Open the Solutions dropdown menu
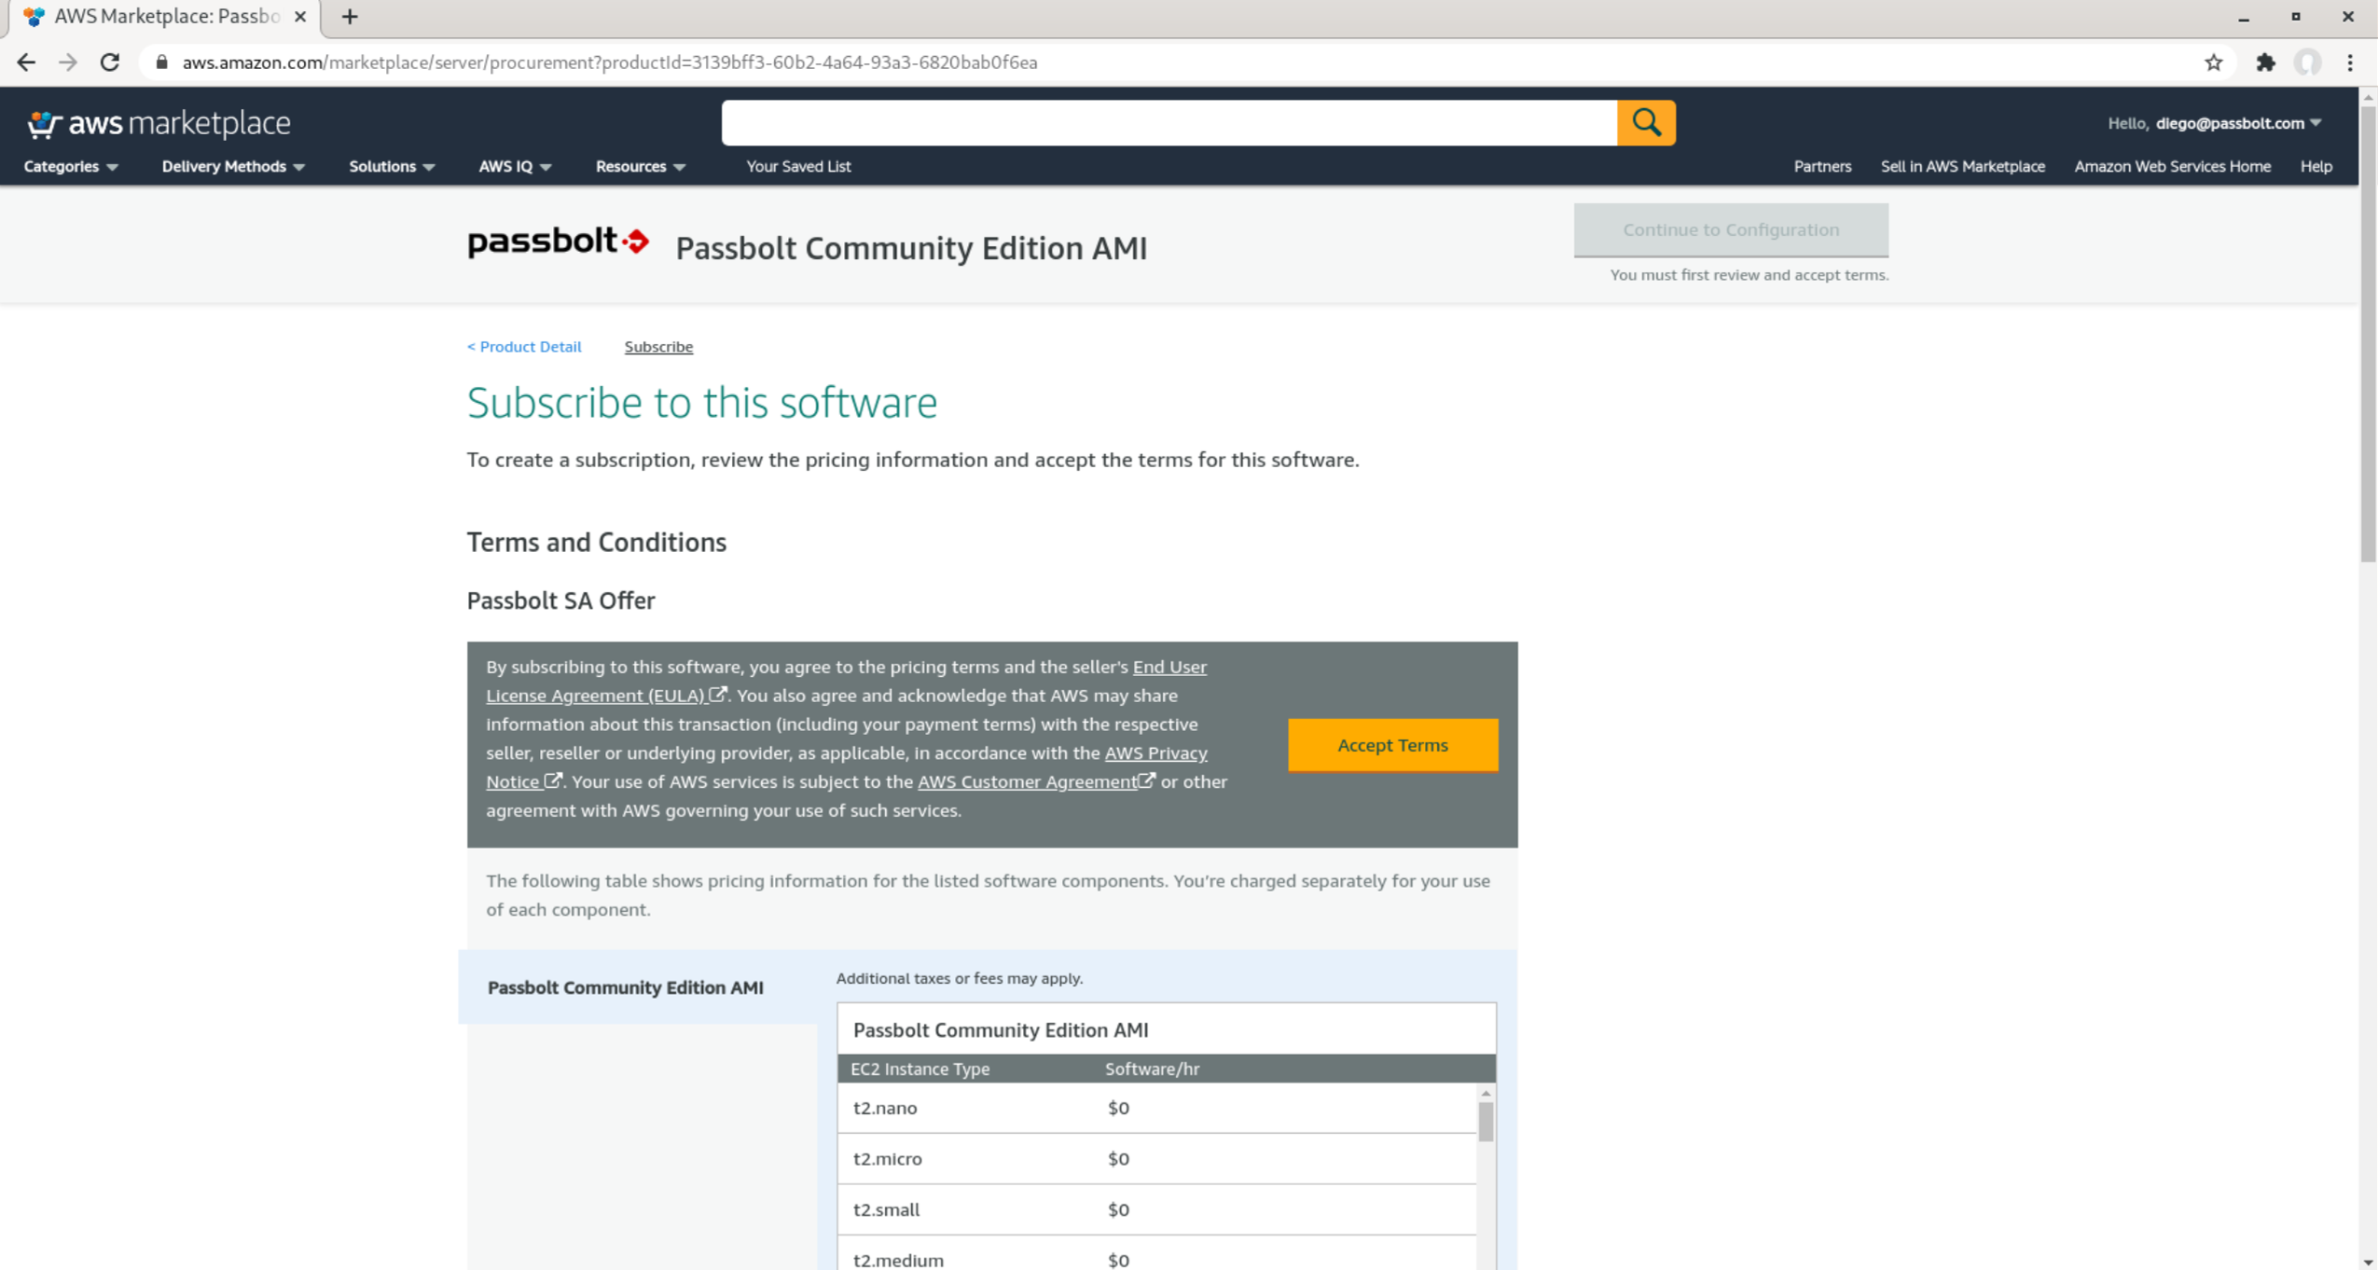Viewport: 2378px width, 1270px height. (x=389, y=167)
